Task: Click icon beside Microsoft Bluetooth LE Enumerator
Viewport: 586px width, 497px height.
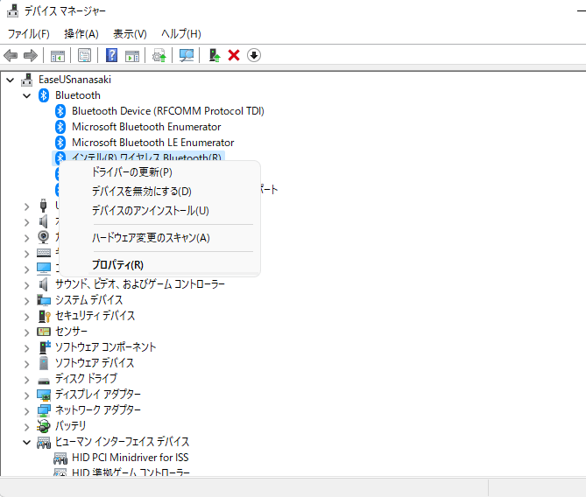Action: pyautogui.click(x=60, y=143)
